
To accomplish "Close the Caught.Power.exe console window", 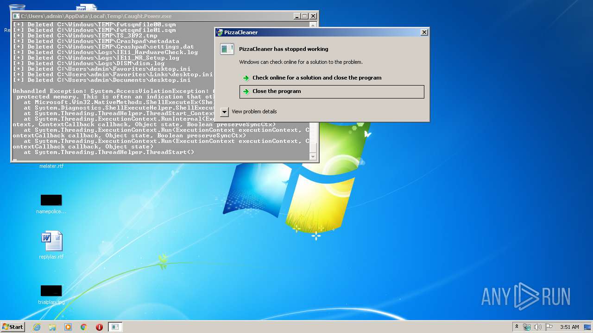I will click(x=313, y=16).
